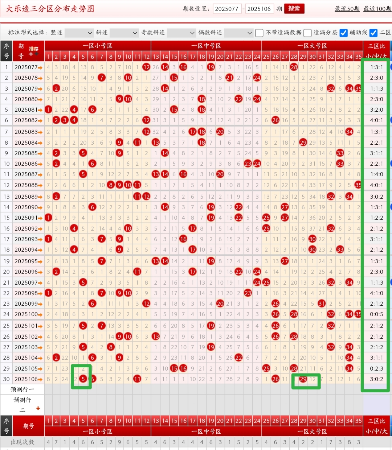The height and width of the screenshot is (450, 392).
Task: Click the orange arrow next to issue 2025102
Action: click(40, 337)
